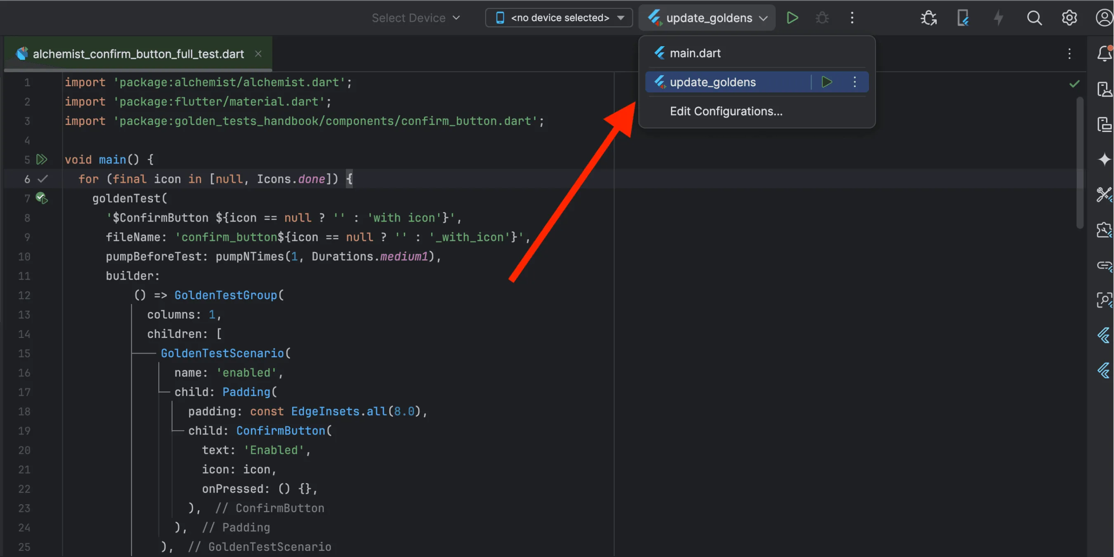Click the run gutter icon next to void main()
Image resolution: width=1114 pixels, height=557 pixels.
click(x=42, y=160)
